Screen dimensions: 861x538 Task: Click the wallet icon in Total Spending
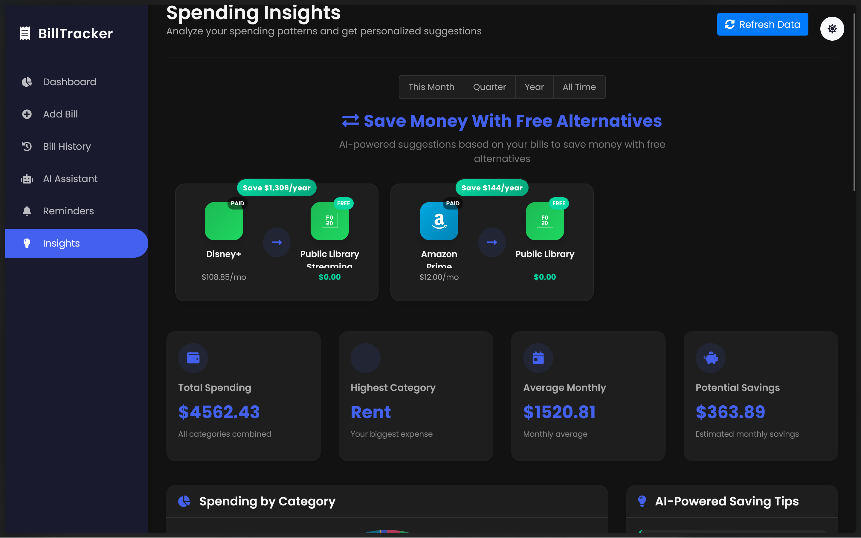point(193,357)
